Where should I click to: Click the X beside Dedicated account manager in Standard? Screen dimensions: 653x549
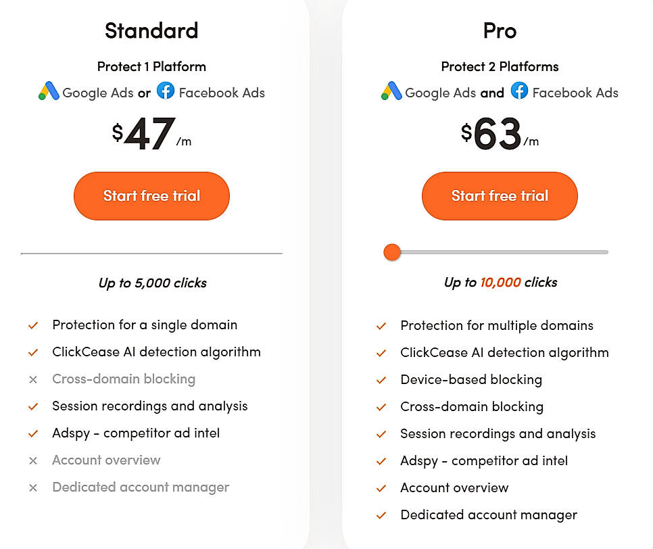coord(33,487)
